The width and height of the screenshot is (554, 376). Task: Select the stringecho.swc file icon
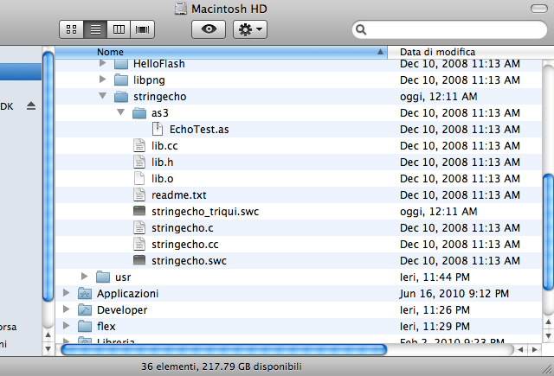coord(139,260)
